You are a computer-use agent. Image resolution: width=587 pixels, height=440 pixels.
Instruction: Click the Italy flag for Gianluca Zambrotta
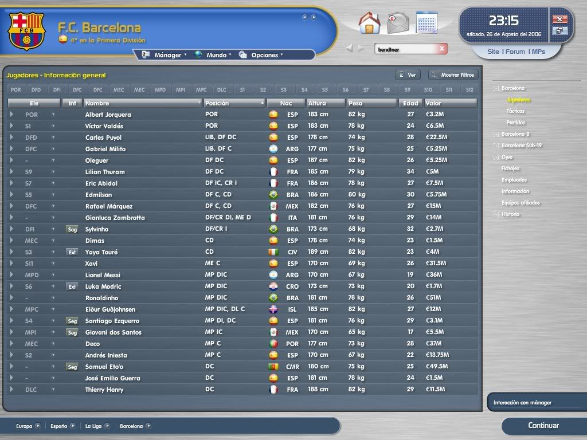(273, 217)
